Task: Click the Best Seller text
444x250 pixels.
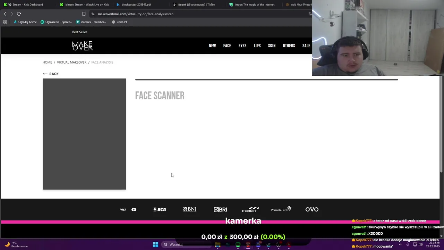Action: pos(79,32)
